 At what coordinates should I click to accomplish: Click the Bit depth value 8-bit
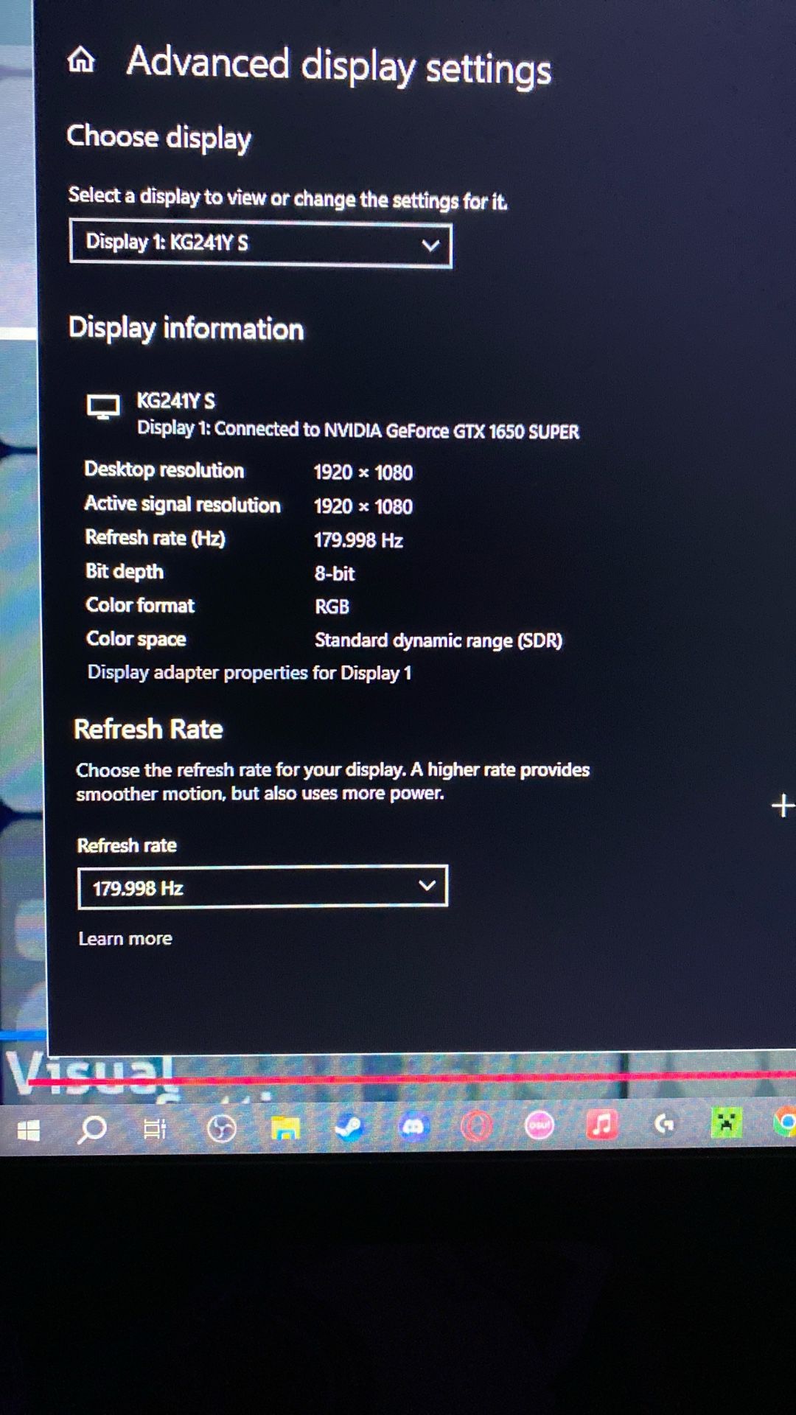(x=335, y=573)
